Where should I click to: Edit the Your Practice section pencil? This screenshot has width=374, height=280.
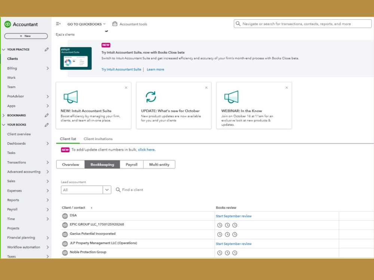point(47,49)
